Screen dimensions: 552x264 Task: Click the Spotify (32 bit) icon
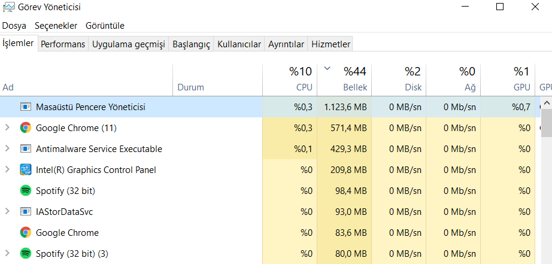[25, 190]
